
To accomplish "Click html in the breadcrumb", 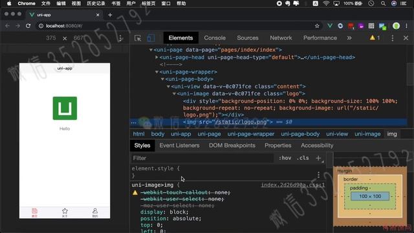I will tap(138, 134).
